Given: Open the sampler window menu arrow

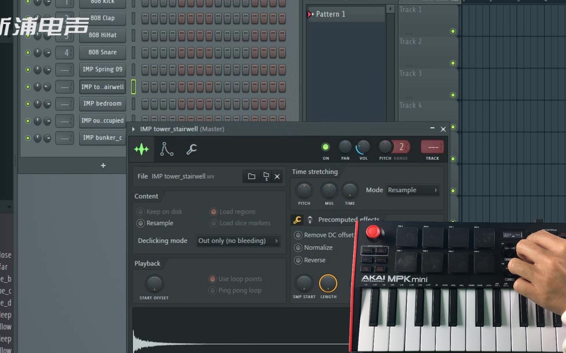Looking at the screenshot, I should [134, 129].
